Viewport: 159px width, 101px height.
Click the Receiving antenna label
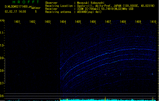[x=58, y=12]
